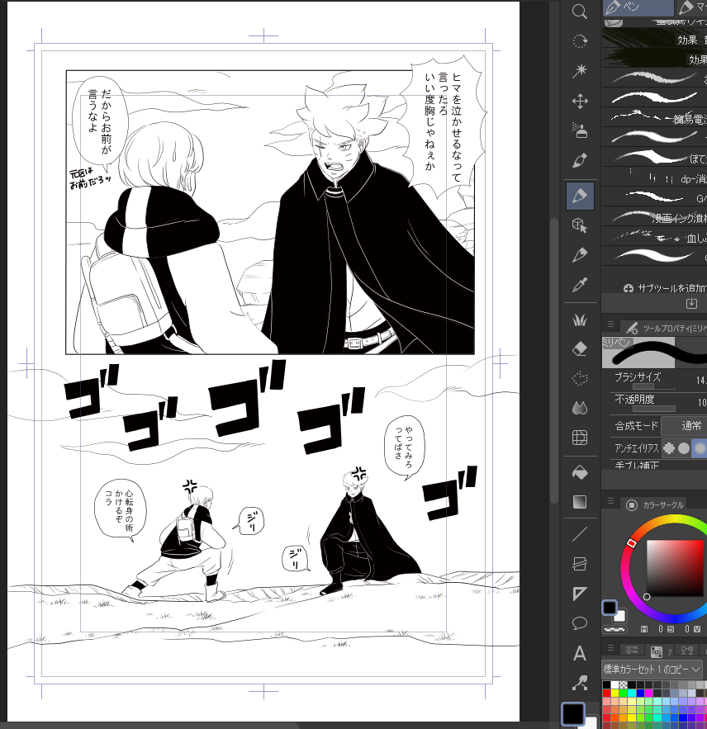Select the straight Line figure tool
The image size is (707, 729).
click(580, 534)
